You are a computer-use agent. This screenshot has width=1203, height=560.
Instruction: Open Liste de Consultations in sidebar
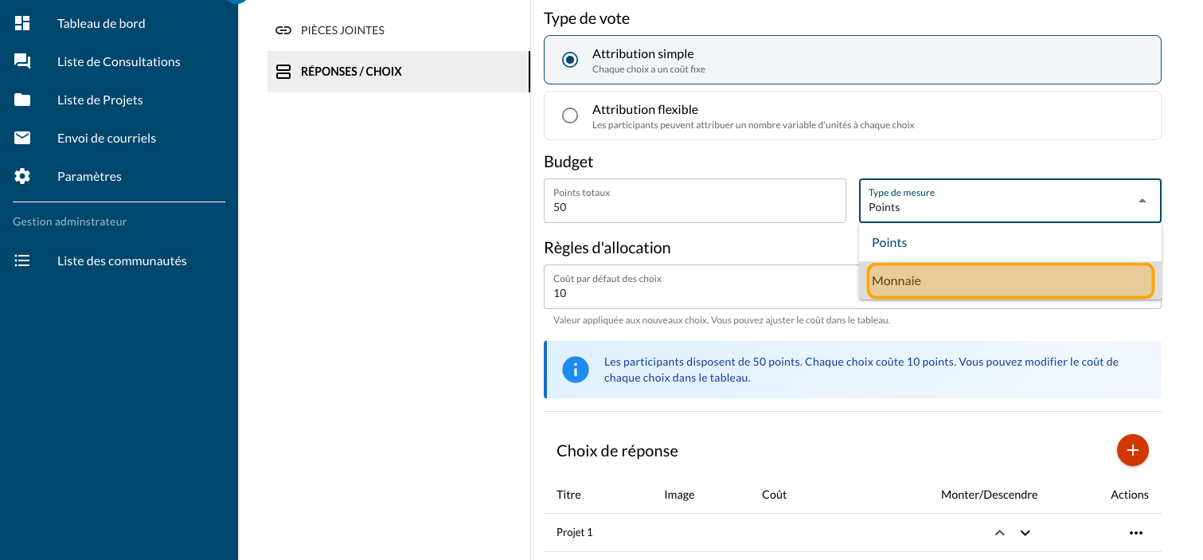point(119,62)
